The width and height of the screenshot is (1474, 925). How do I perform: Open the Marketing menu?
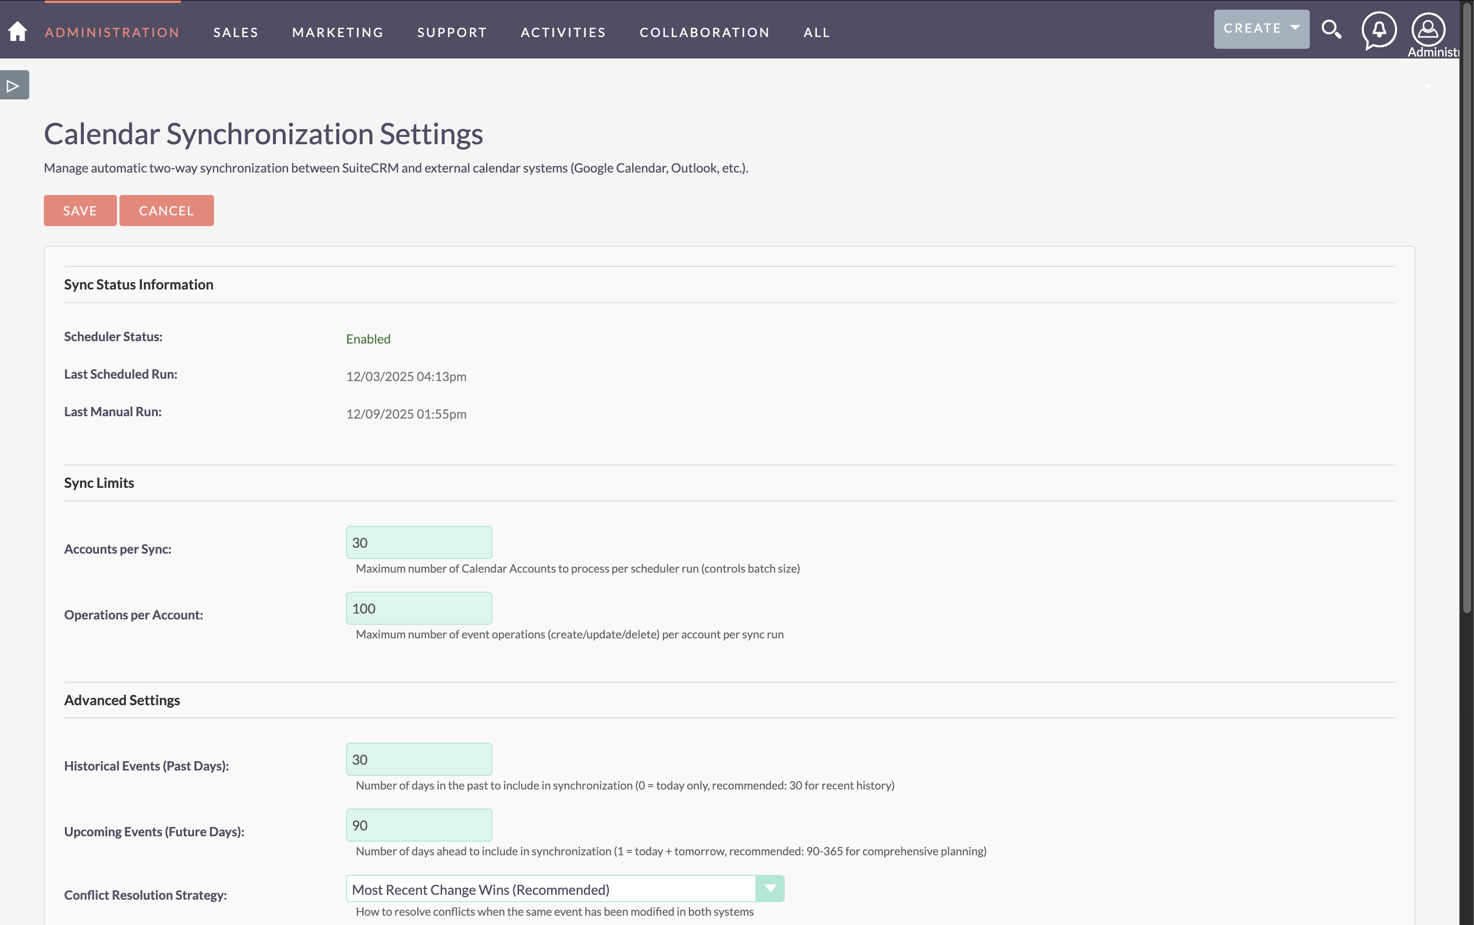338,33
